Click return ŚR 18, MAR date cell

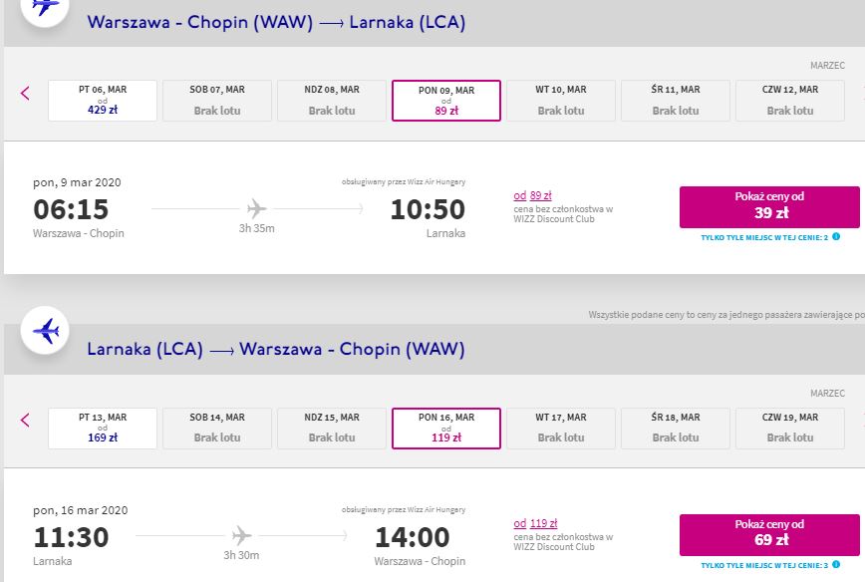[x=676, y=429]
